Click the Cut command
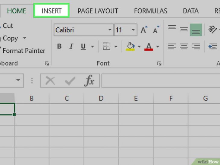The image size is (220, 165). (8, 26)
